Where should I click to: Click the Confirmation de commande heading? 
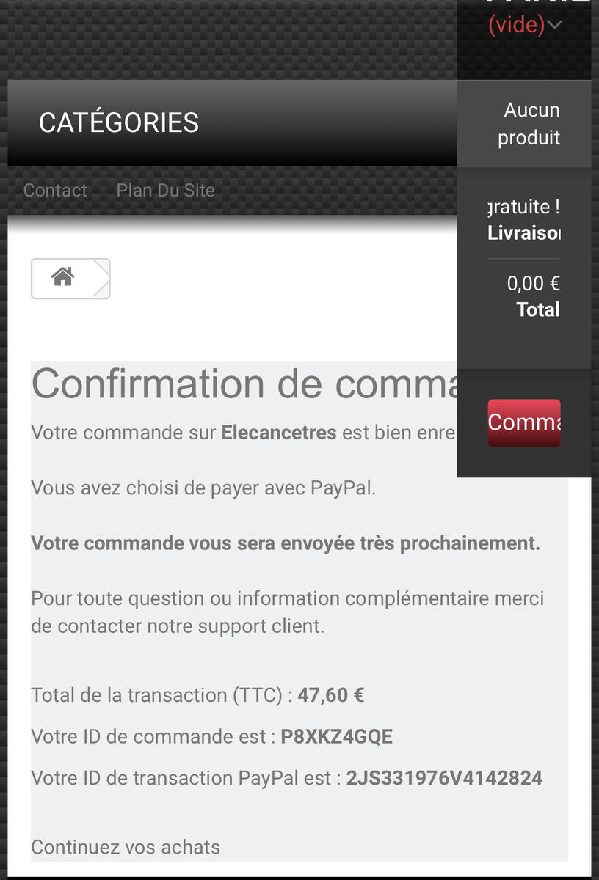click(244, 384)
